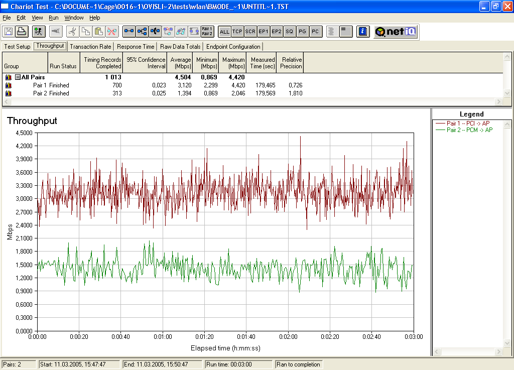This screenshot has height=370, width=514.
Task: Click the Run test icon
Action: tap(38, 32)
